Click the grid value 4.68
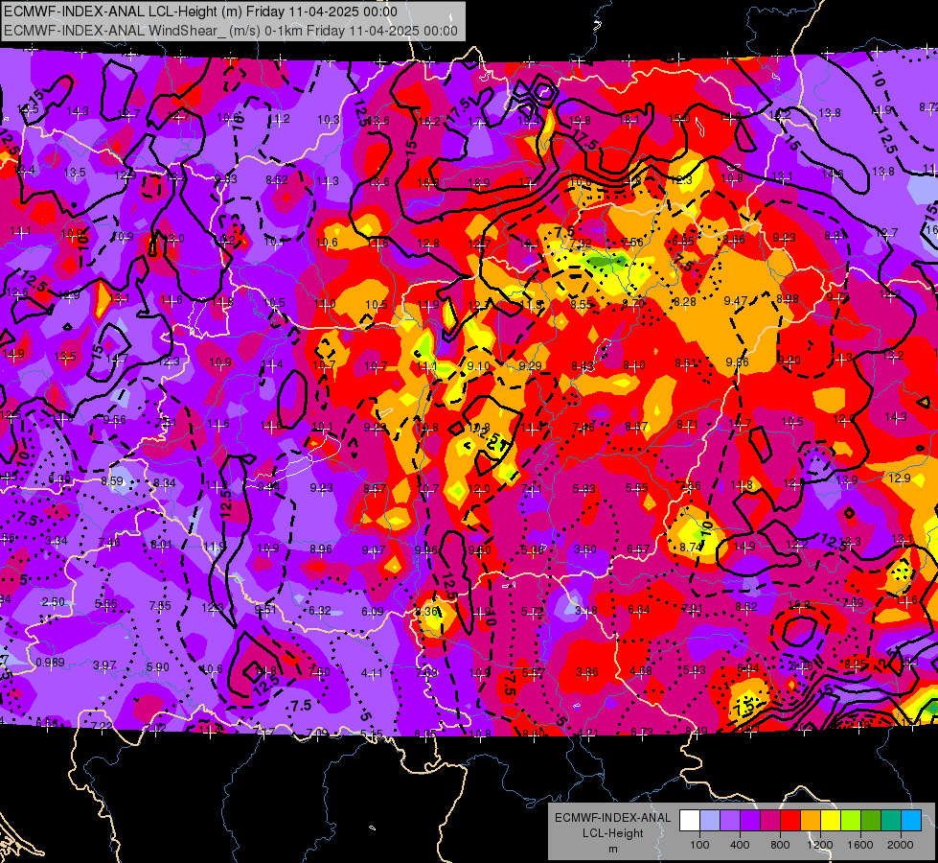 coord(641,671)
